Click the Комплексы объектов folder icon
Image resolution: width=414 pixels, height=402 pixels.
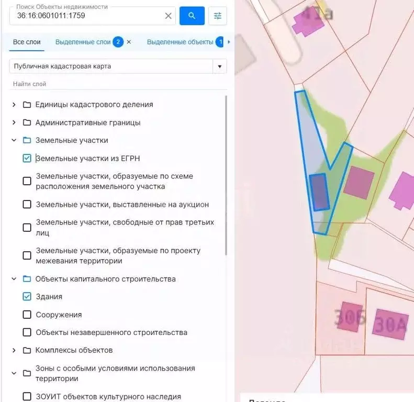coord(27,350)
